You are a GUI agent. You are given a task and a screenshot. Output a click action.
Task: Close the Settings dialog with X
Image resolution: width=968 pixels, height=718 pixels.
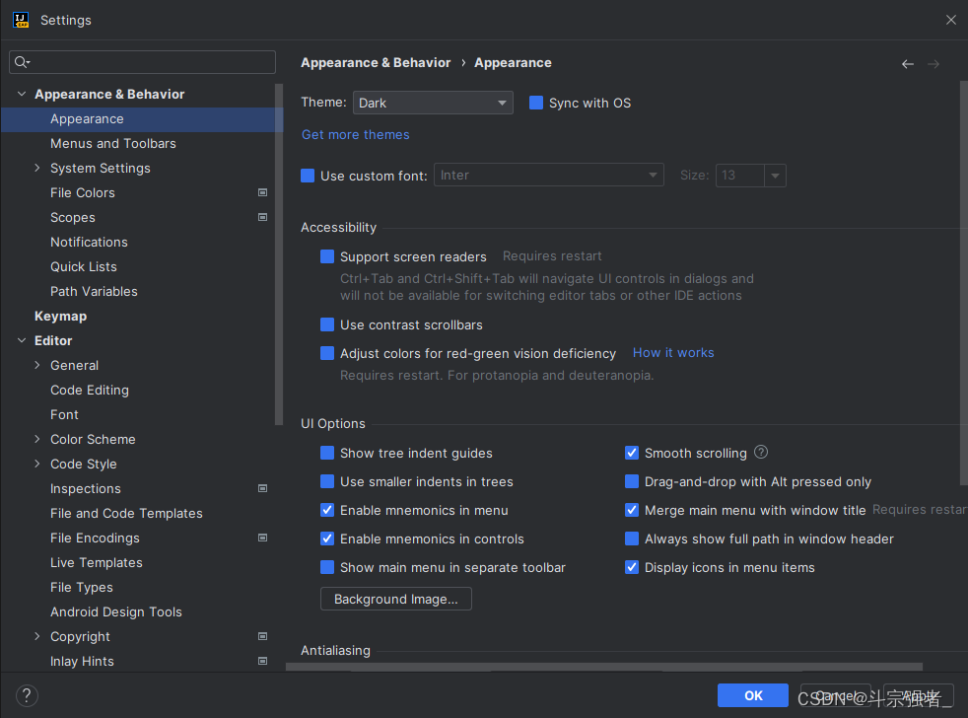tap(950, 20)
